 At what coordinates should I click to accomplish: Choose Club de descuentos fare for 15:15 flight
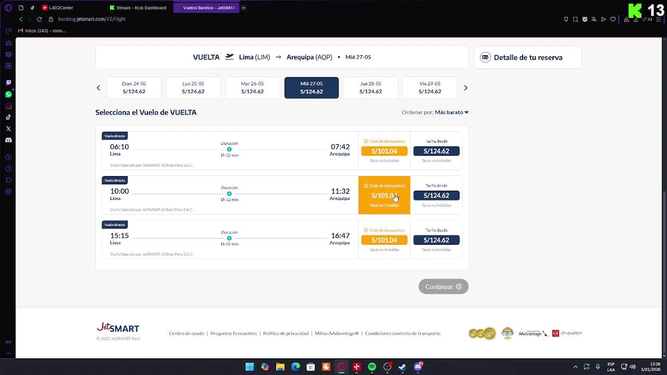point(384,240)
